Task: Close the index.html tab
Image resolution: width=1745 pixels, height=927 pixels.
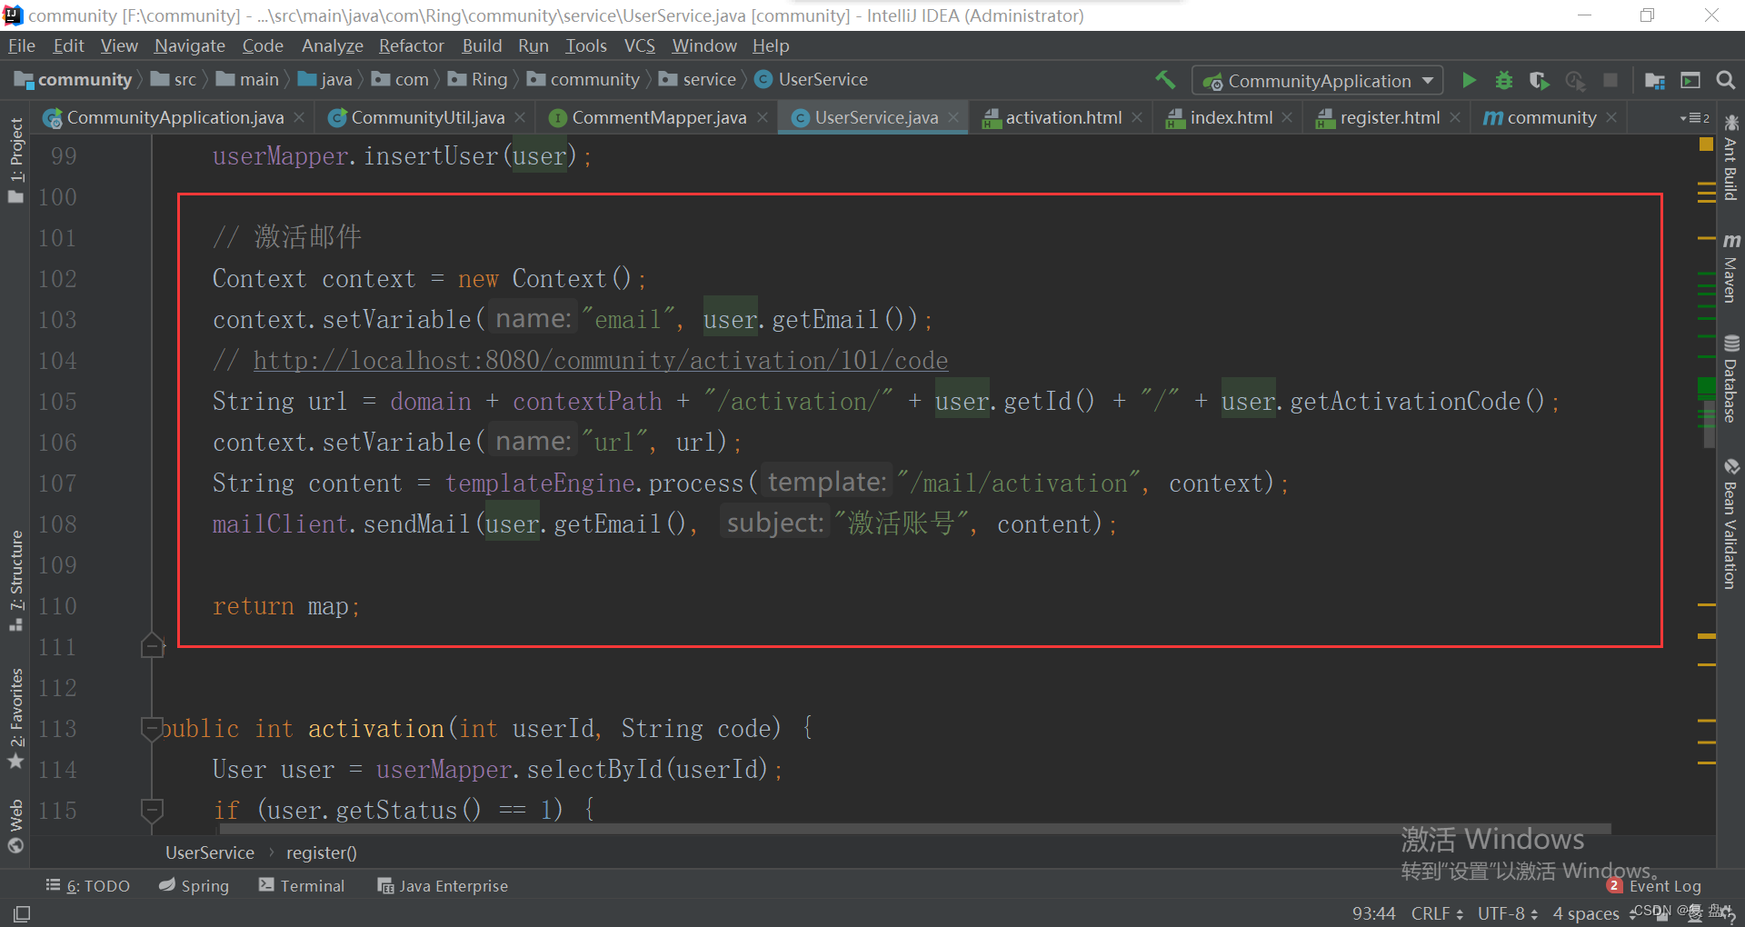Action: (x=1287, y=117)
